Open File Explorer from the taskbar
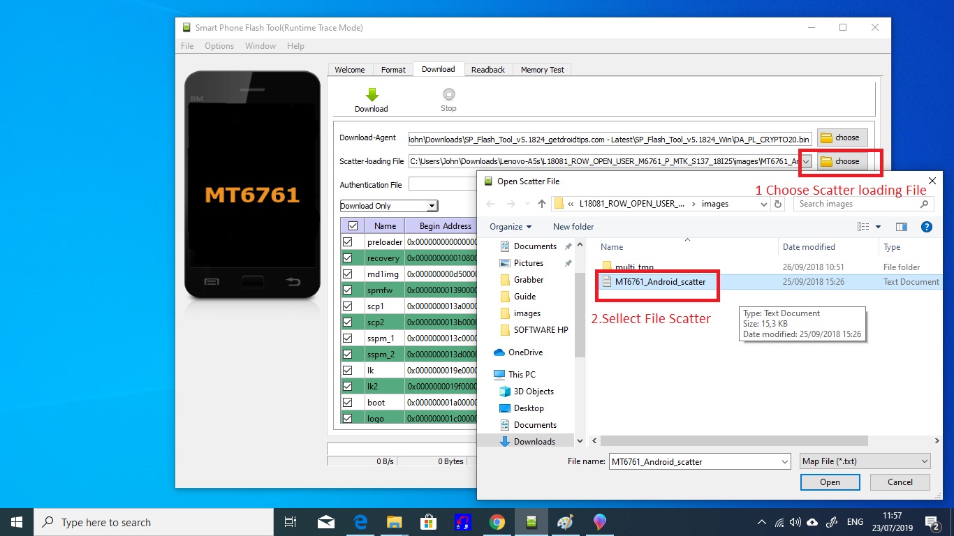The image size is (954, 536). (395, 522)
